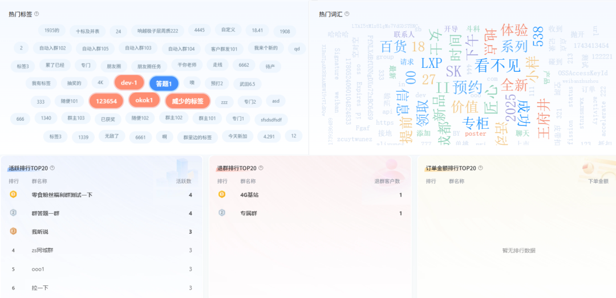The image size is (616, 298).
Task: Click gold medal icon next to 4G基站
Action: (x=222, y=195)
